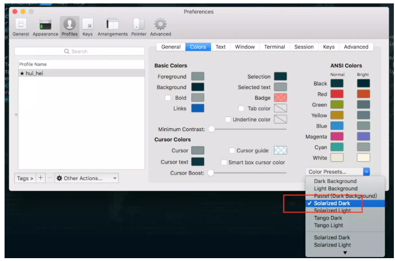Open the General preferences icon
The image size is (395, 261).
coord(21,26)
